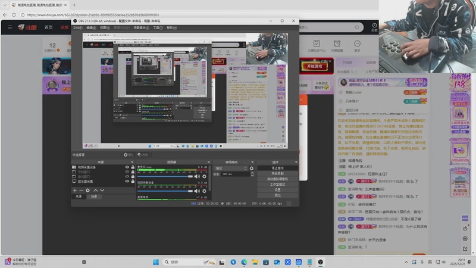
Task: Decrease transition duration with down stepper
Action: pos(252,175)
